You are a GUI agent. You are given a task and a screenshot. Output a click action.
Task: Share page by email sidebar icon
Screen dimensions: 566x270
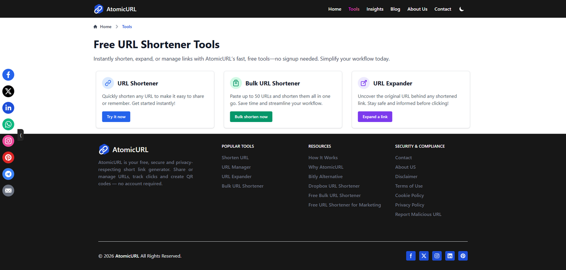pyautogui.click(x=8, y=191)
